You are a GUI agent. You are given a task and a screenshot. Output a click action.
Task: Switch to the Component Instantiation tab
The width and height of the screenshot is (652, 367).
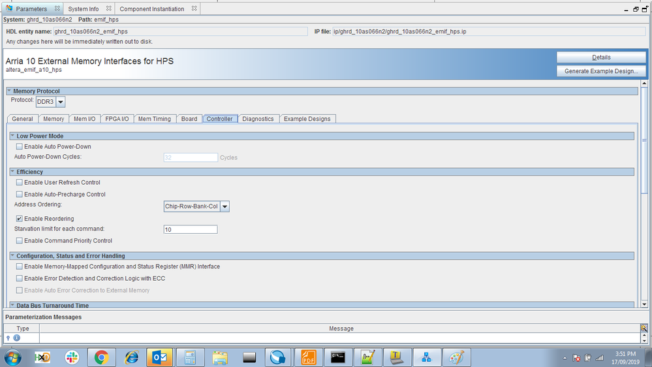(x=152, y=8)
